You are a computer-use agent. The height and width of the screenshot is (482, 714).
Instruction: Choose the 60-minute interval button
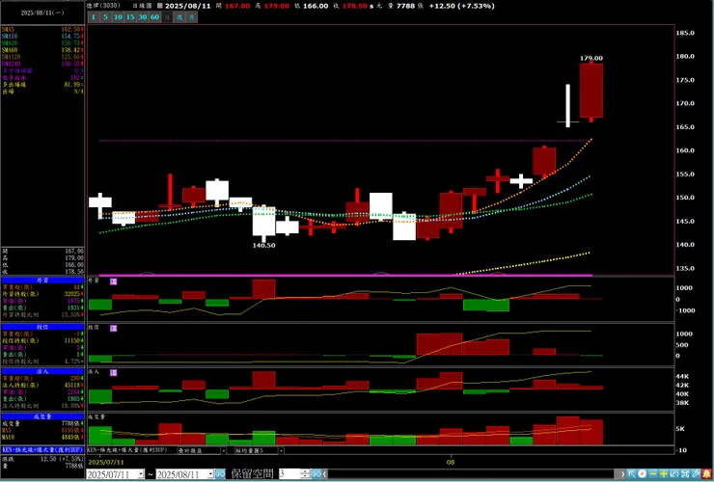(x=154, y=17)
